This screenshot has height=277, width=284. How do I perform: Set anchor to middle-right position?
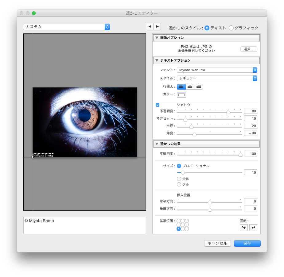pos(187,225)
